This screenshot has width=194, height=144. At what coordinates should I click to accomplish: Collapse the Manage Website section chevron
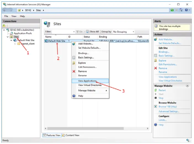click(x=187, y=86)
